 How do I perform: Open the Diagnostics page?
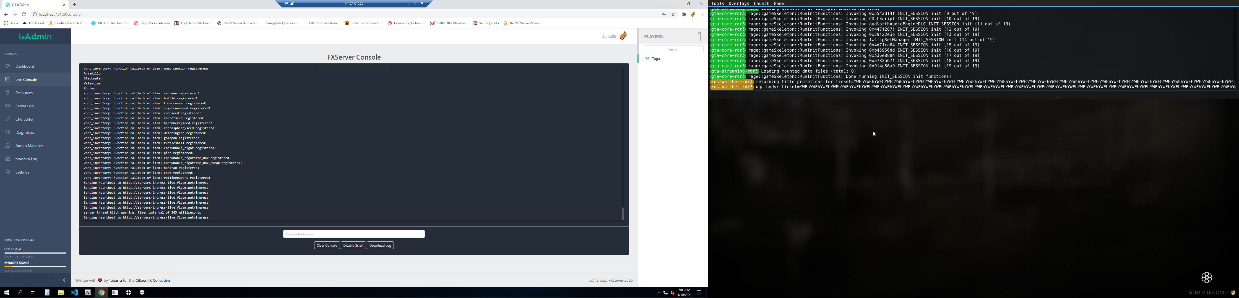(25, 132)
